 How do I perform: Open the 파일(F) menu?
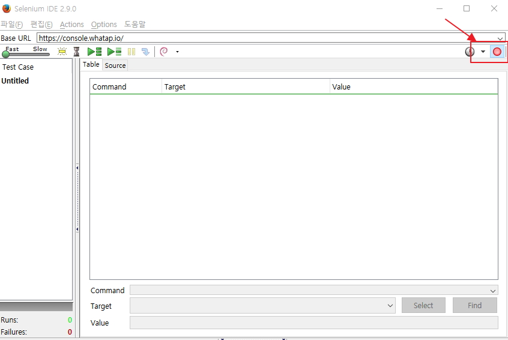pos(11,24)
